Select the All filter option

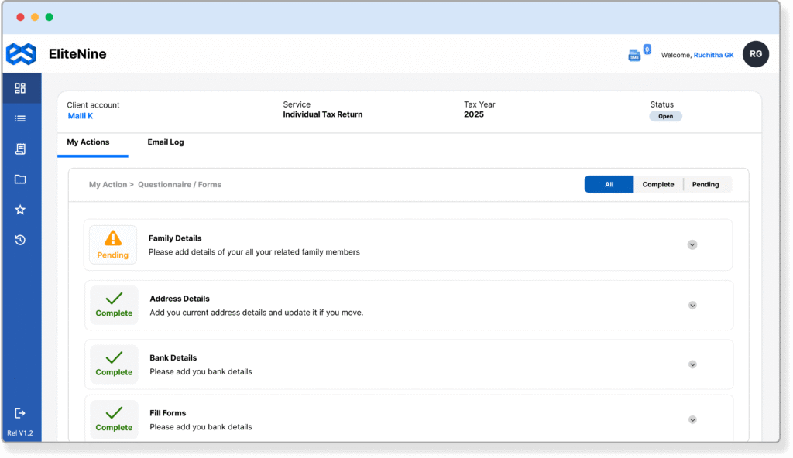[609, 184]
